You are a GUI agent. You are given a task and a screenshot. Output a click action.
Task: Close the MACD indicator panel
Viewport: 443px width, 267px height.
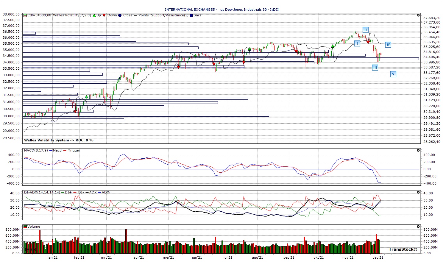(x=418, y=150)
